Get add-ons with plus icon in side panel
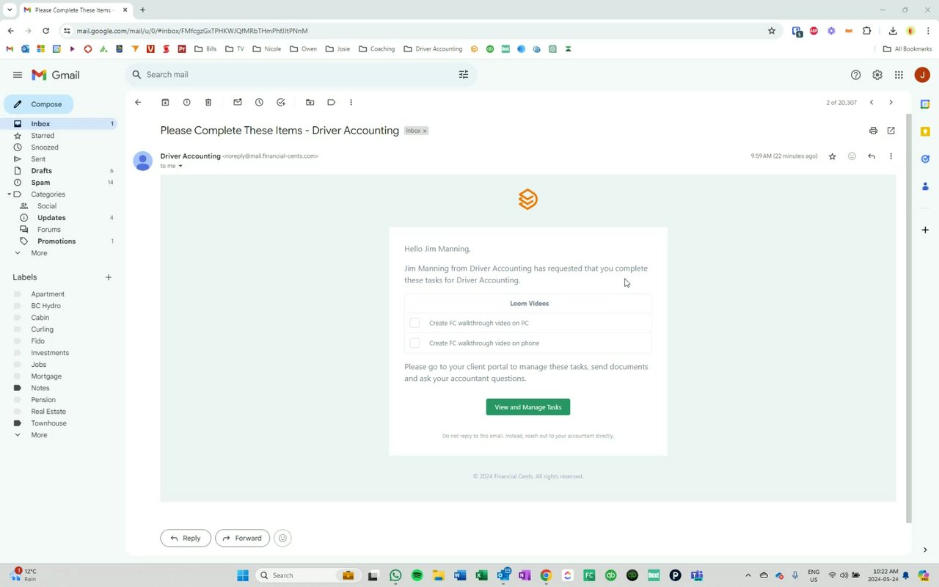The image size is (939, 587). click(x=925, y=230)
